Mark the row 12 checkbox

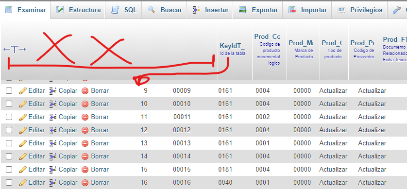[9, 130]
